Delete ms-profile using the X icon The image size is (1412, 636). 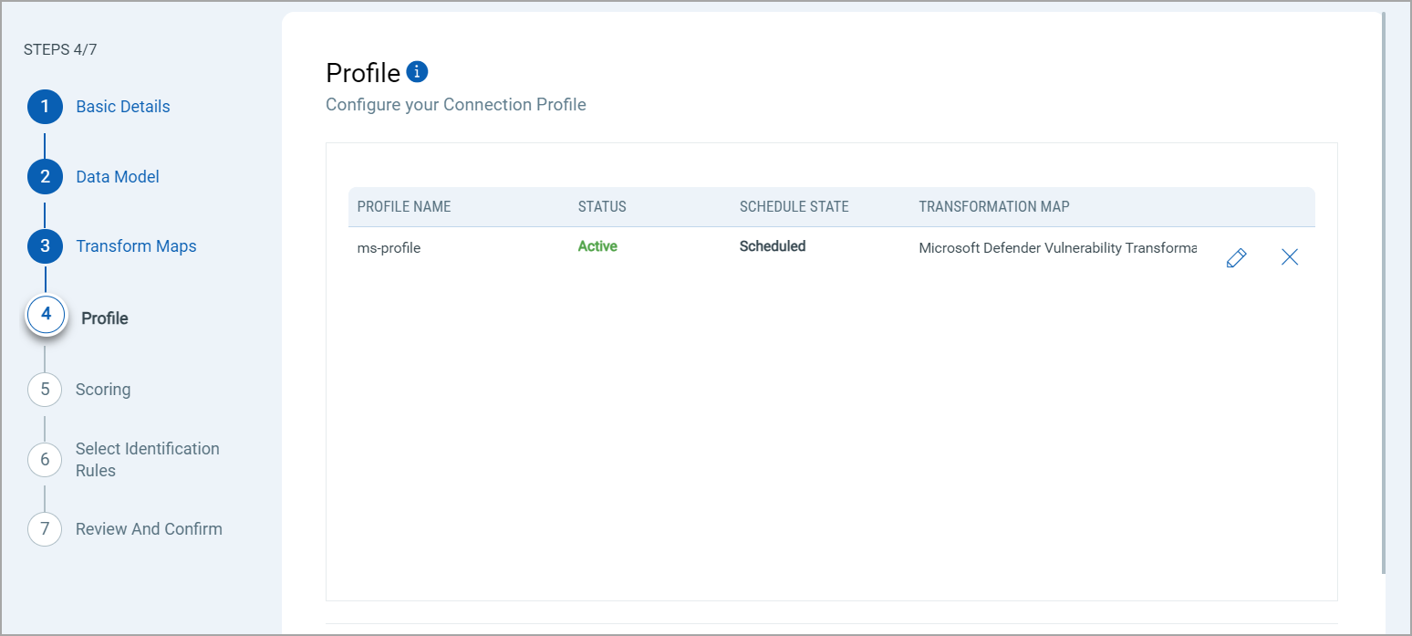point(1290,257)
